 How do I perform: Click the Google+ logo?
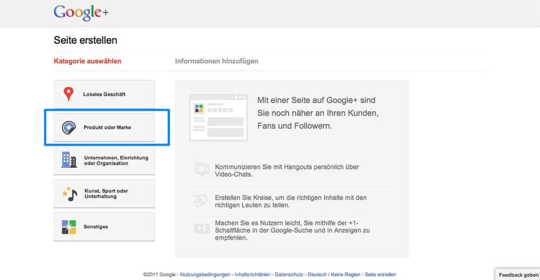point(81,13)
